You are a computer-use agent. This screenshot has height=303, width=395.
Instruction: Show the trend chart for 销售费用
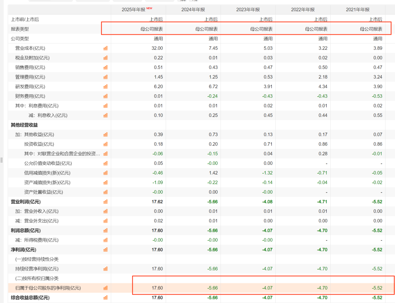105,67
